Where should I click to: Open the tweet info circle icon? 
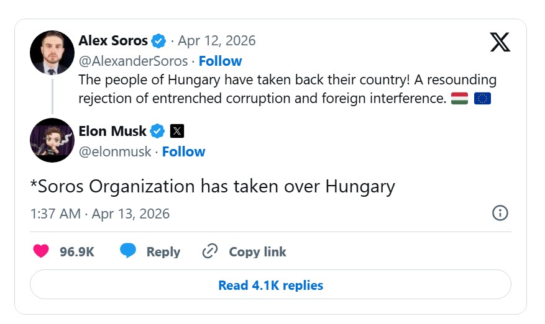click(x=500, y=214)
